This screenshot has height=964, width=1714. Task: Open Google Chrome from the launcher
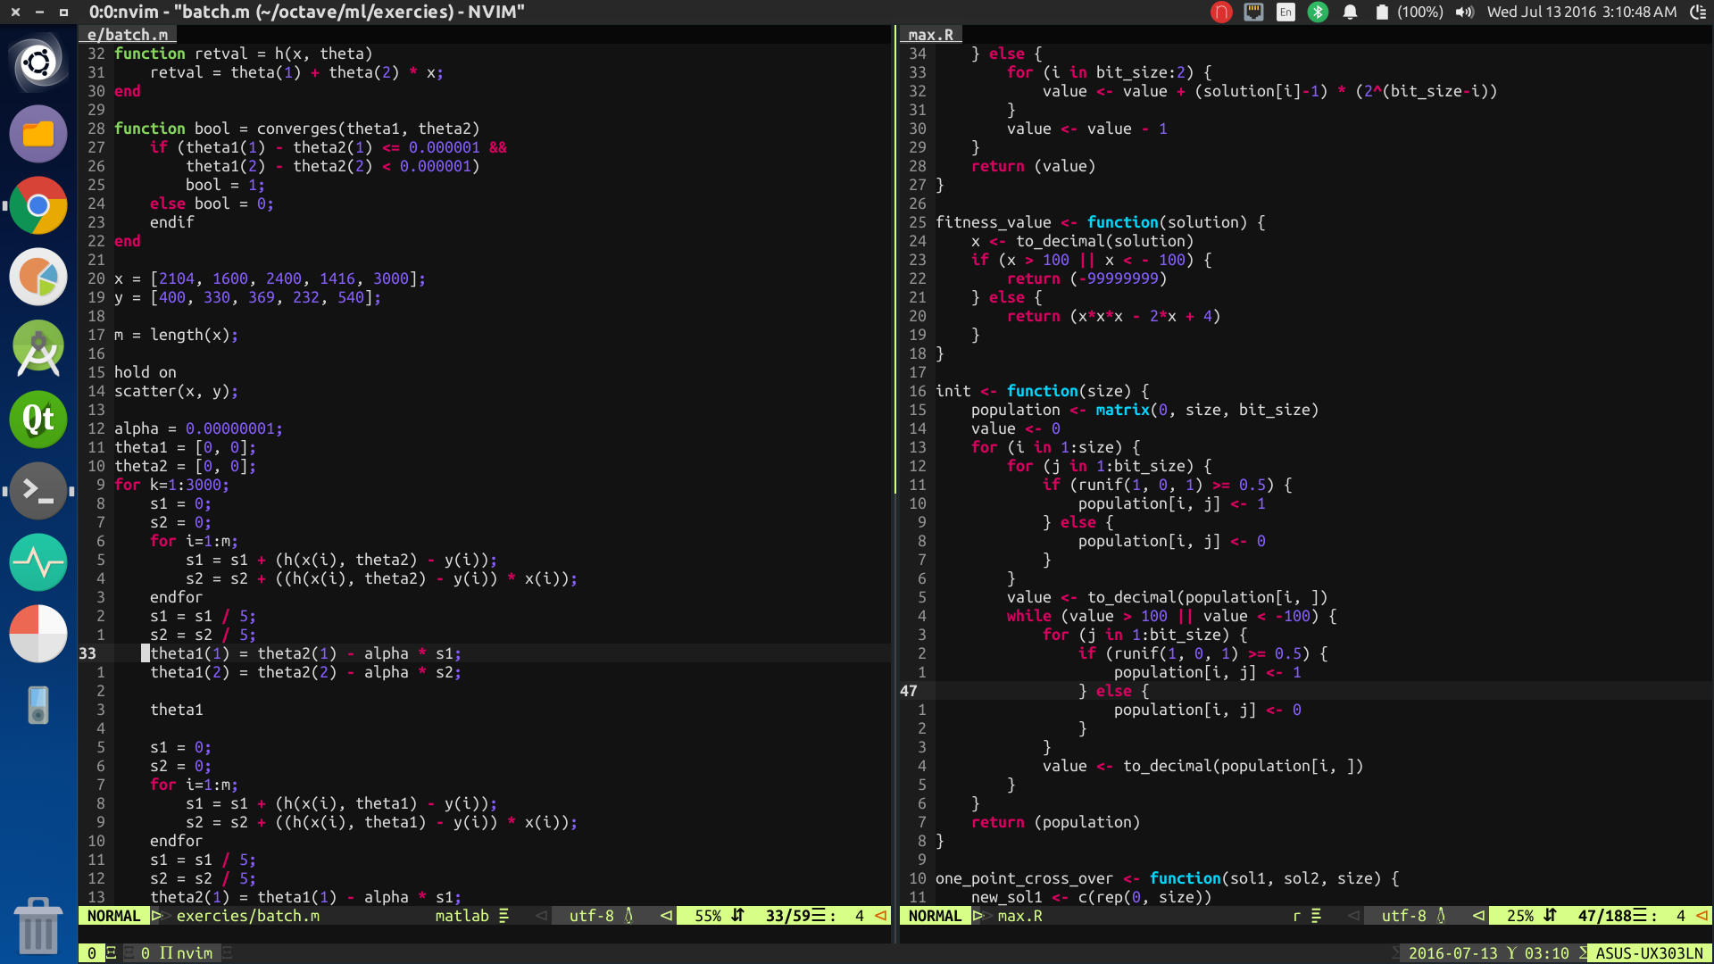pos(38,205)
